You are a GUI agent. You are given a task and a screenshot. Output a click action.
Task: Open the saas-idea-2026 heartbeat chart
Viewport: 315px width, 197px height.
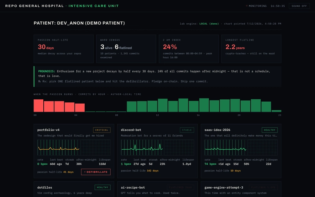(x=241, y=147)
